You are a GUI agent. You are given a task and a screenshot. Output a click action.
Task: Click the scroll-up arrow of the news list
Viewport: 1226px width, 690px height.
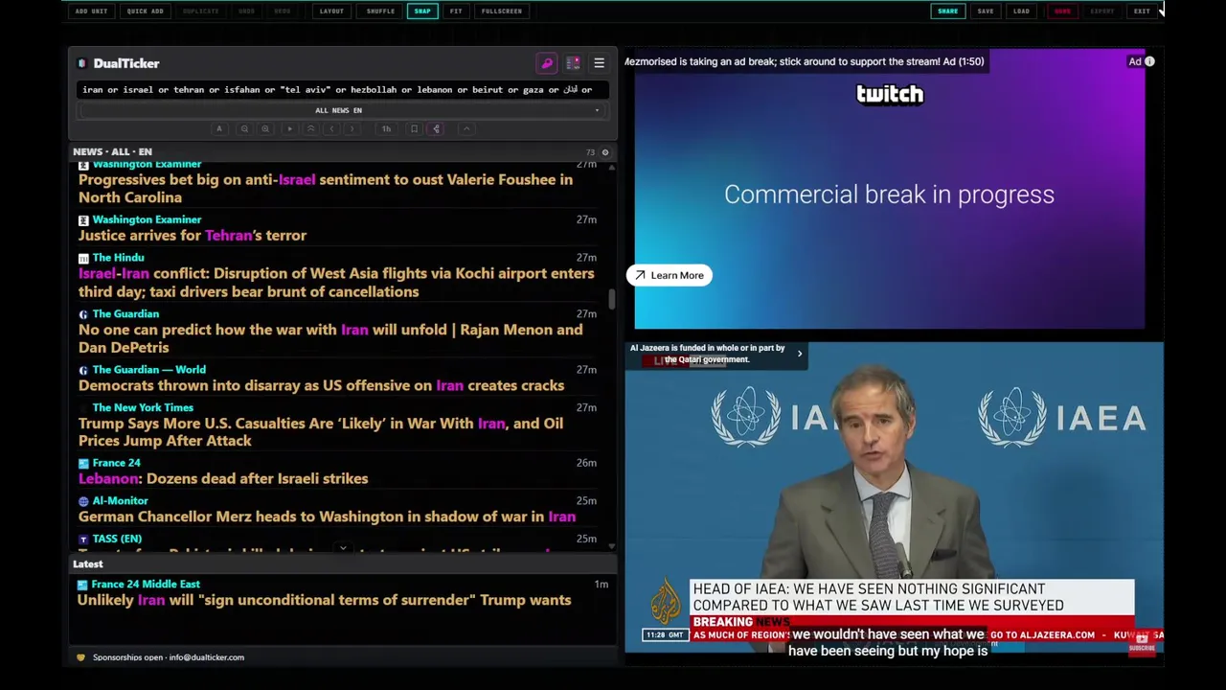[x=611, y=166]
